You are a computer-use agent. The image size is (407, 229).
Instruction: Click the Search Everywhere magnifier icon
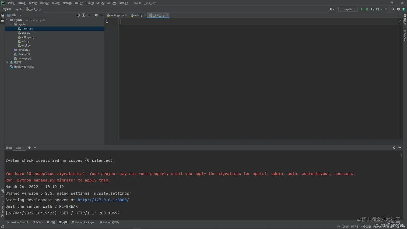click(393, 9)
